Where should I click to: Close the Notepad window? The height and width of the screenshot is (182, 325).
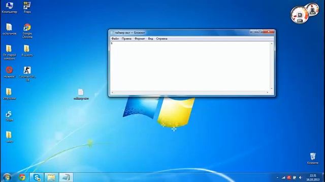coord(269,31)
